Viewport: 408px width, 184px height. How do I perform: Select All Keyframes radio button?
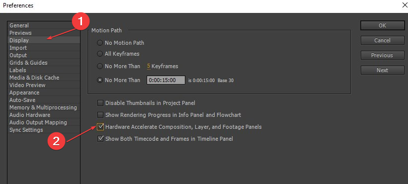100,54
